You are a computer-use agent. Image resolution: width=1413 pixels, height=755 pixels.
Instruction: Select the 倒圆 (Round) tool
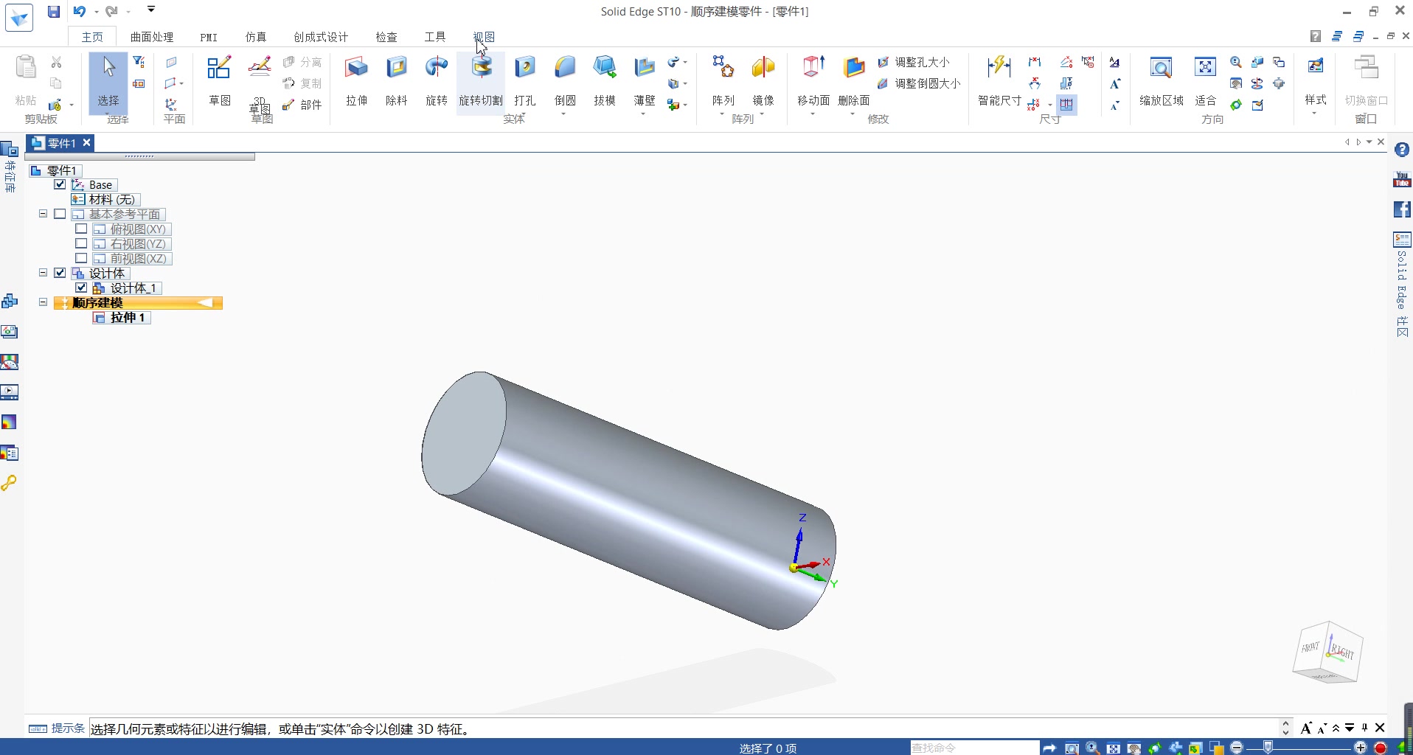tap(564, 81)
